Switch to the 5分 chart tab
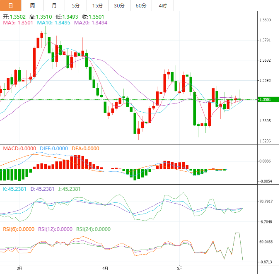This screenshot has width=280, height=274. coord(76,5)
